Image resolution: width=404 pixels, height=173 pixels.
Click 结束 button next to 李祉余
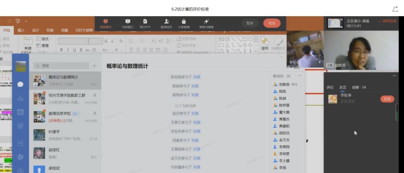point(387,99)
